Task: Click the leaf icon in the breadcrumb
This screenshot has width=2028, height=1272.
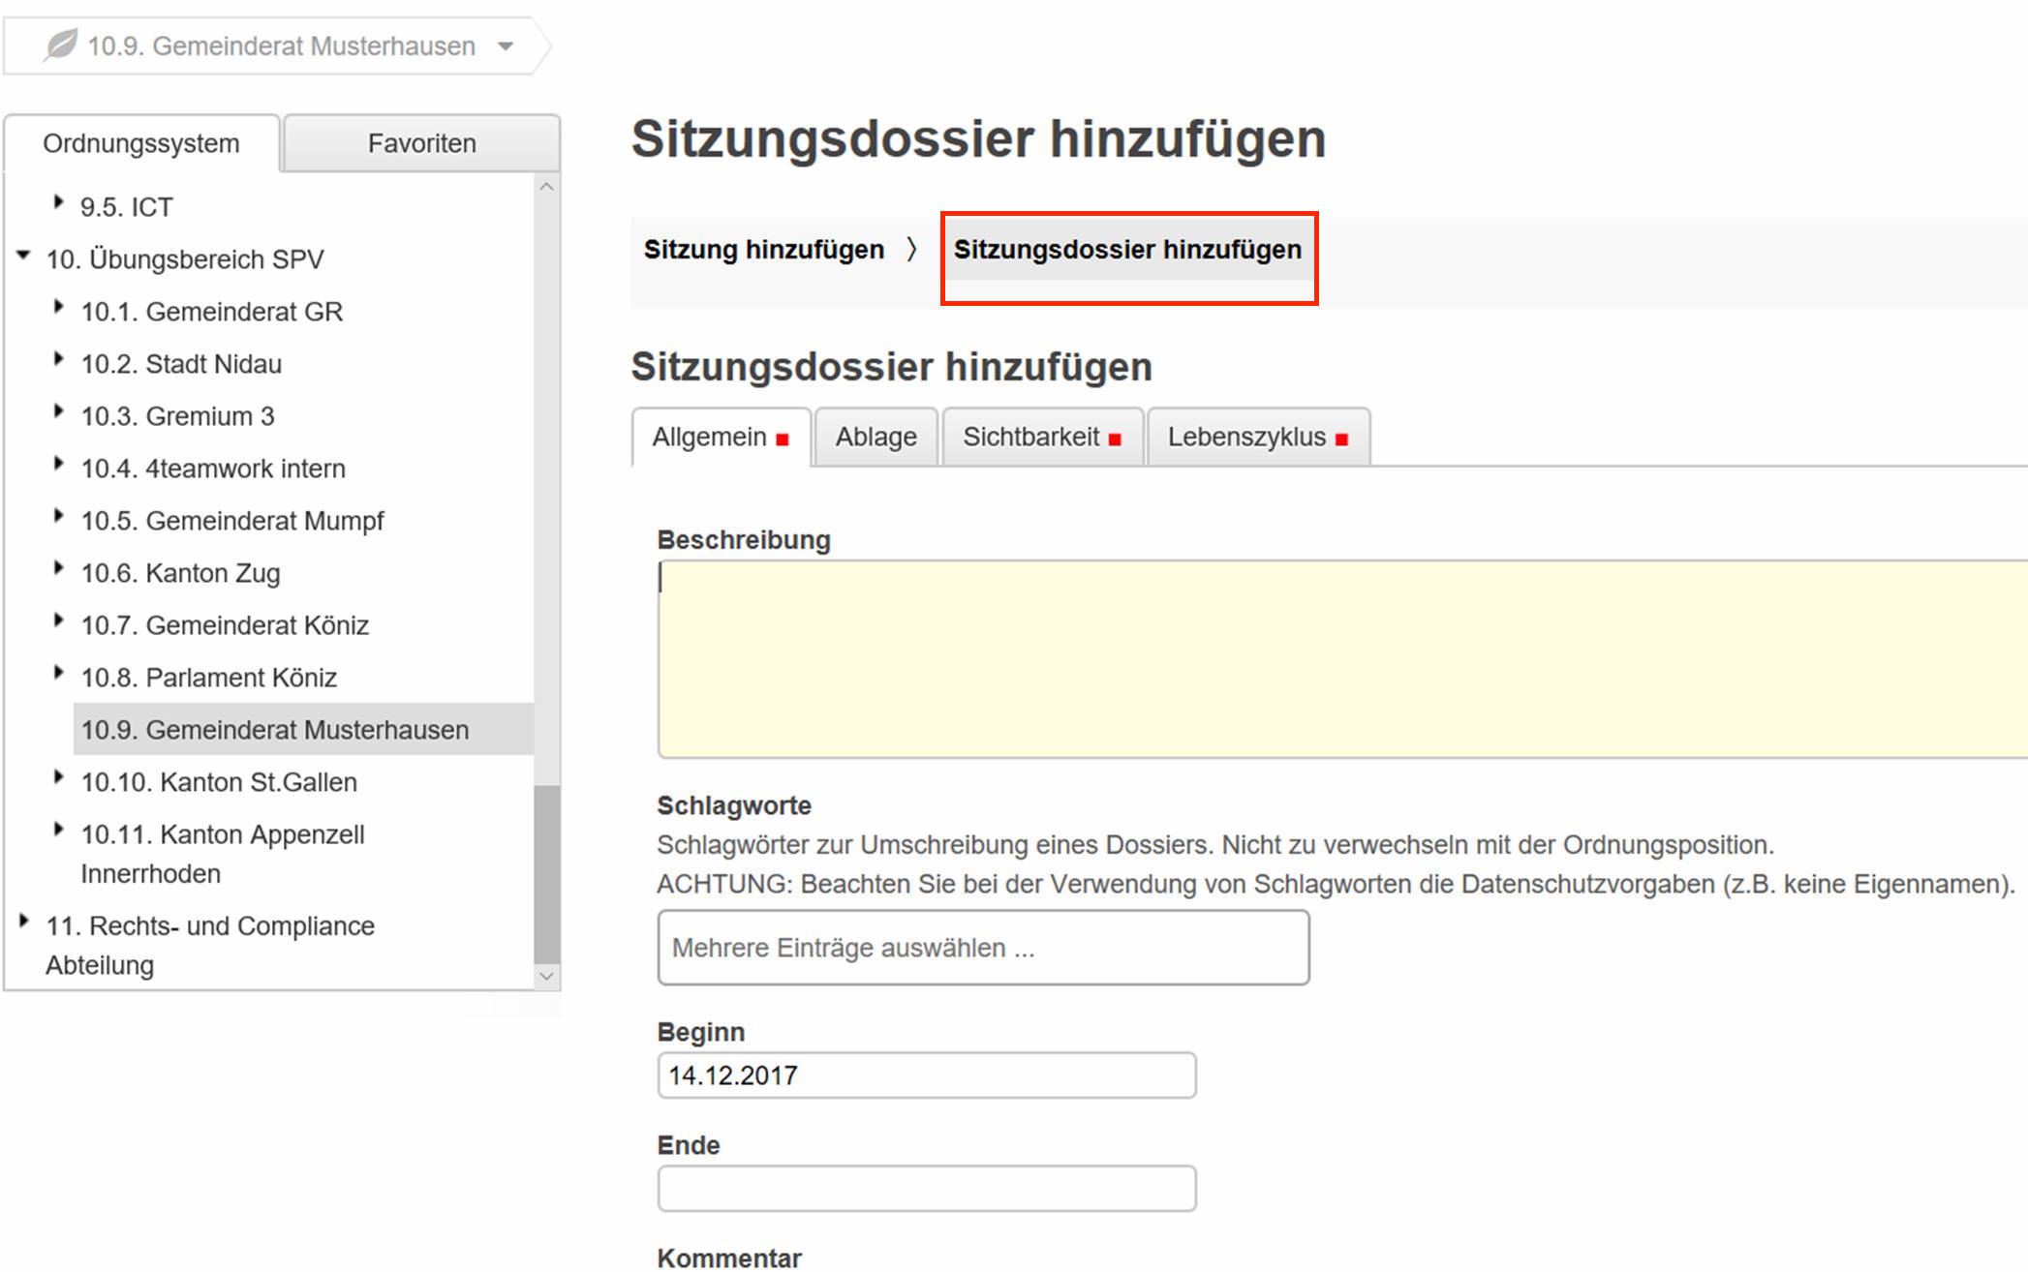Action: (x=61, y=45)
